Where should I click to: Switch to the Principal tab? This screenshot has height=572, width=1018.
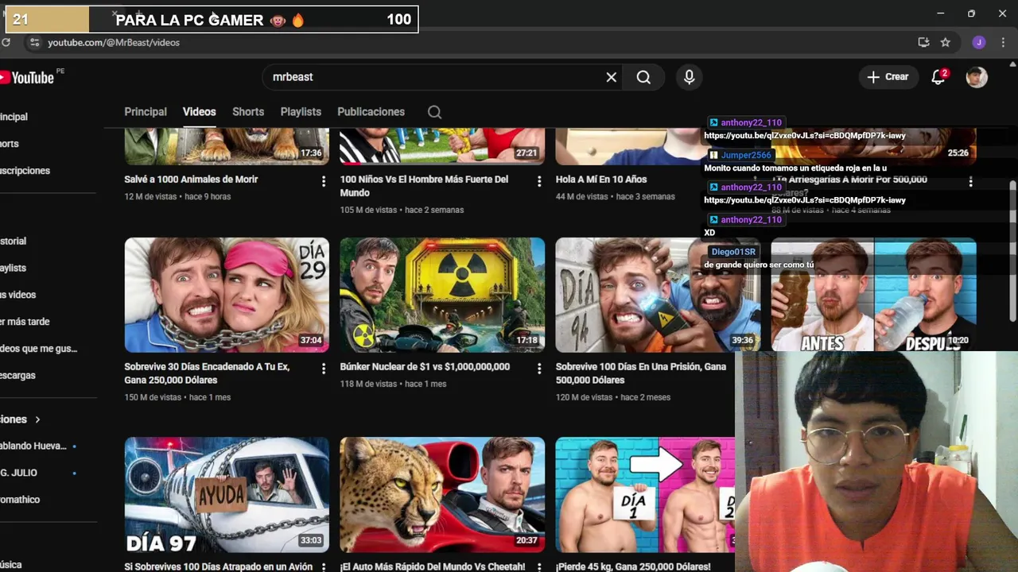146,112
